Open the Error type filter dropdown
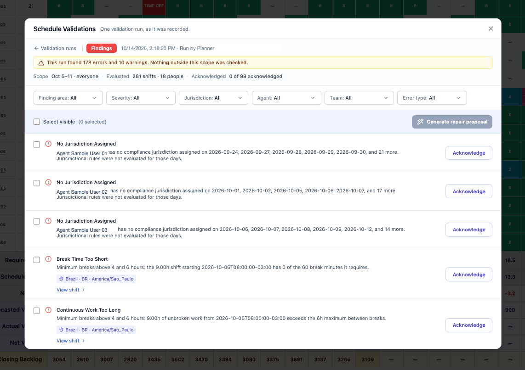This screenshot has height=370, width=525. 432,98
